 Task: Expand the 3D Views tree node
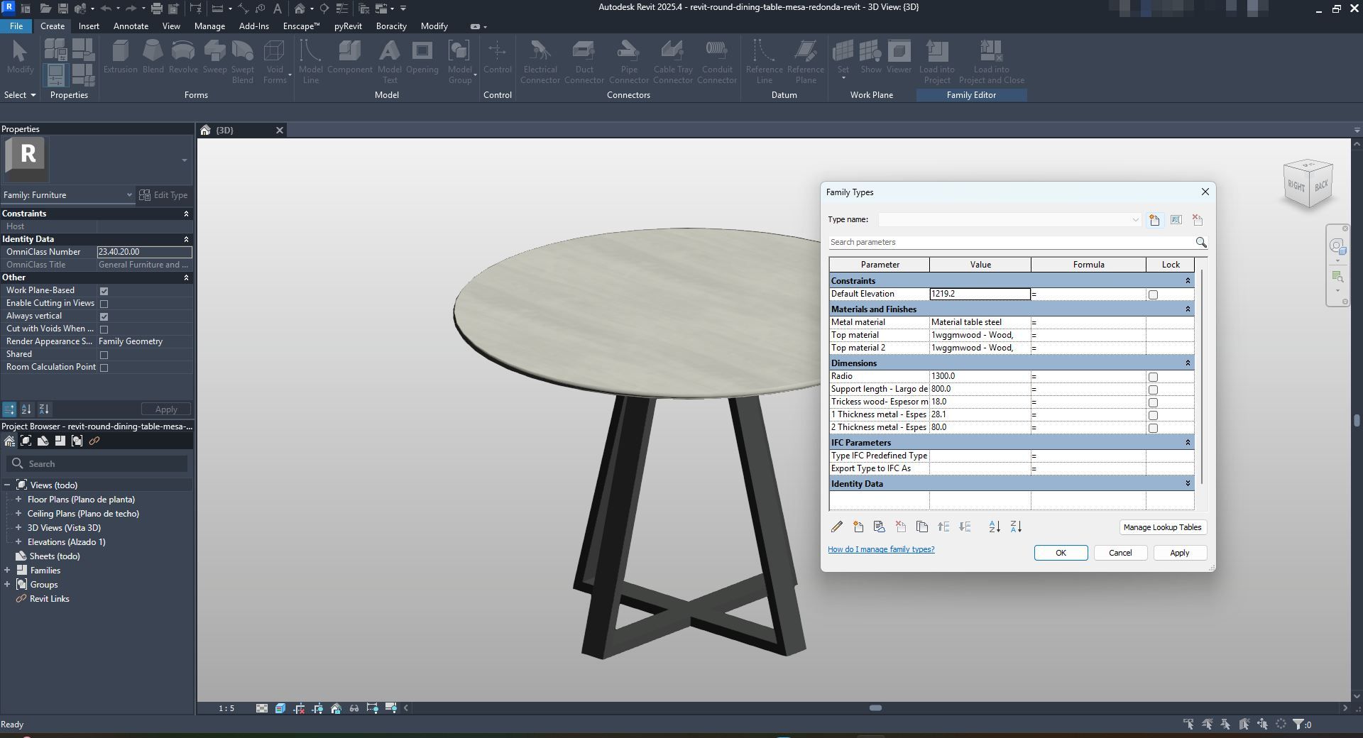click(18, 528)
